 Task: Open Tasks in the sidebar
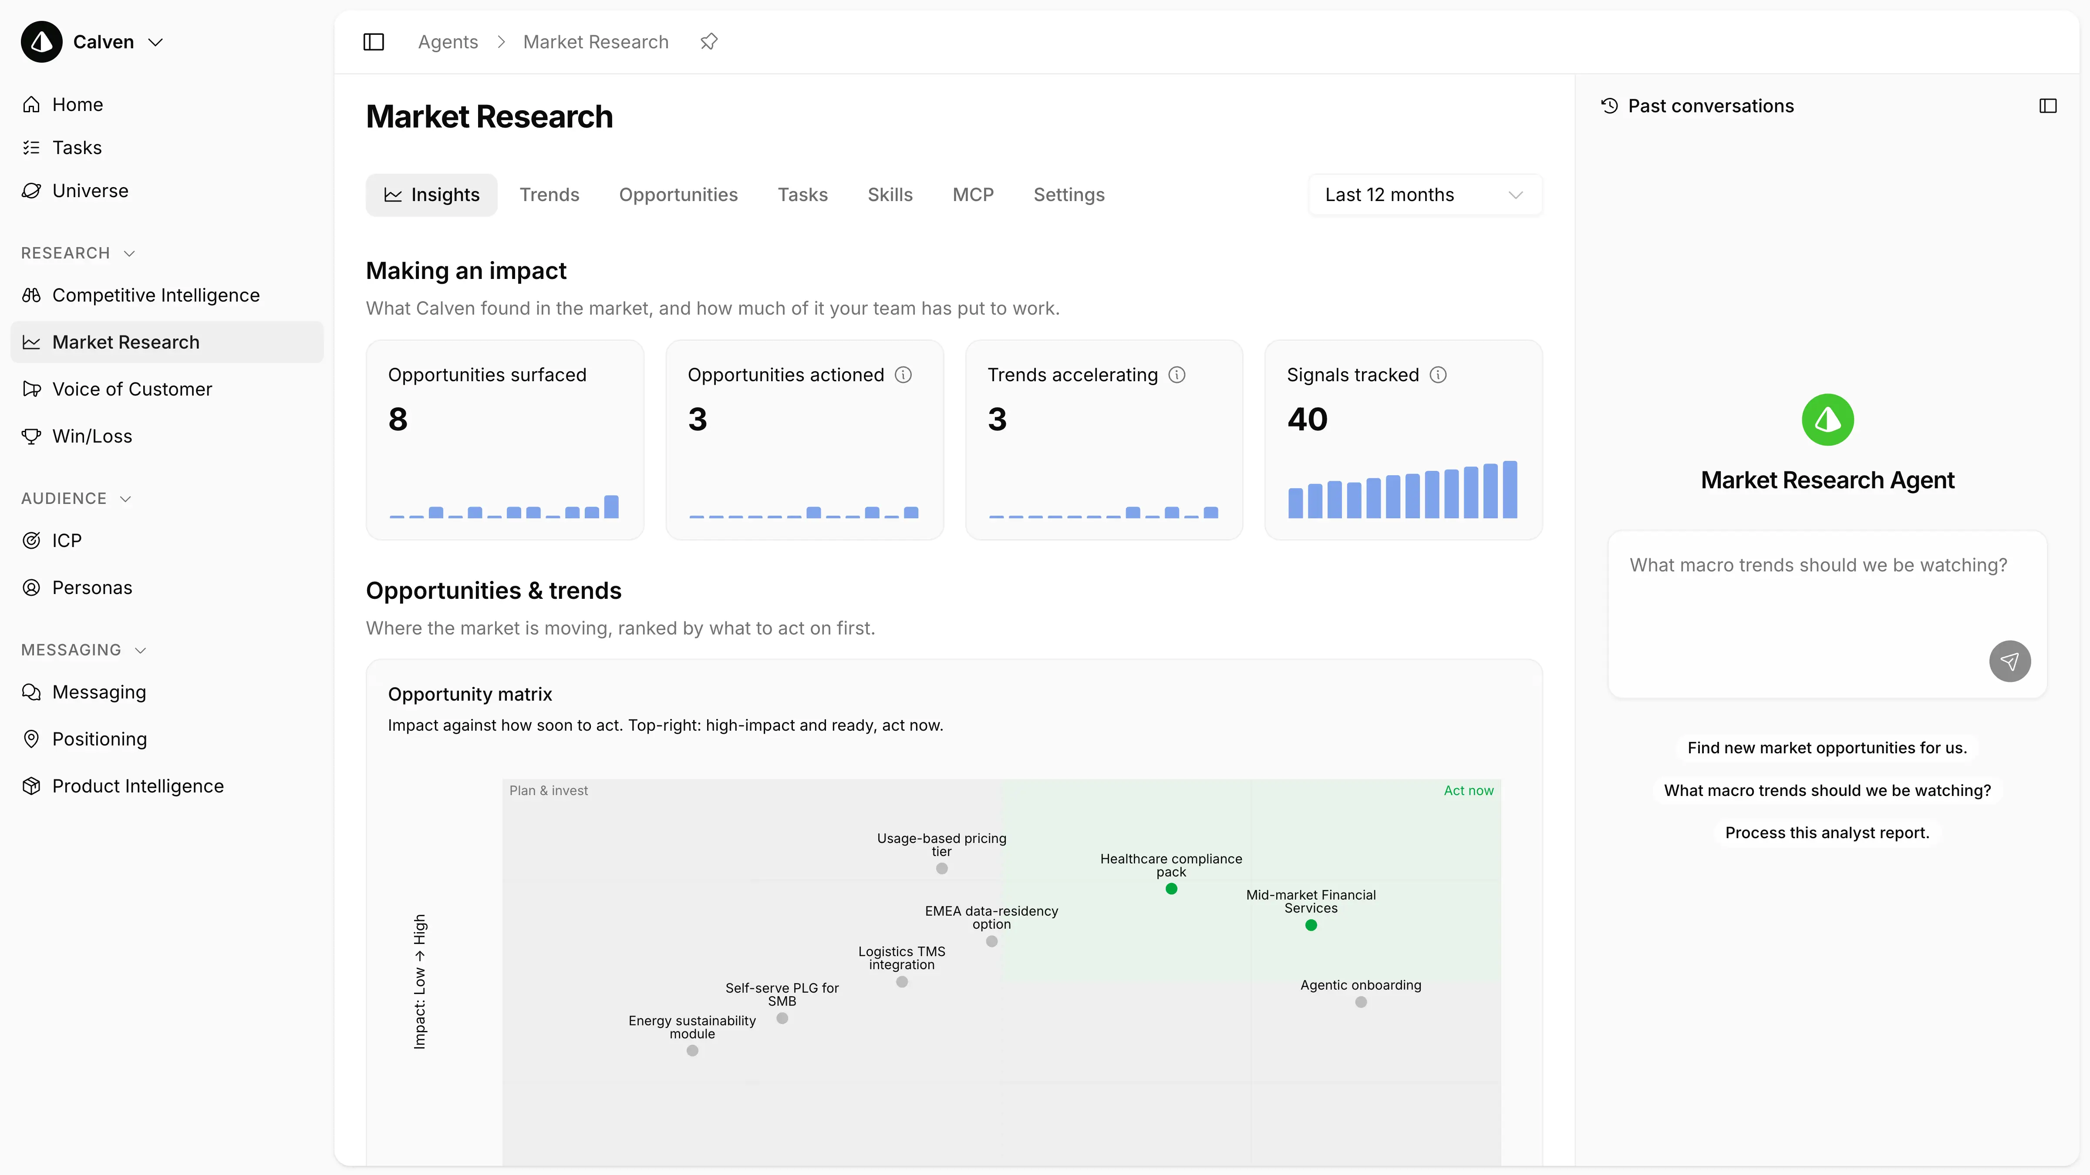(166, 148)
